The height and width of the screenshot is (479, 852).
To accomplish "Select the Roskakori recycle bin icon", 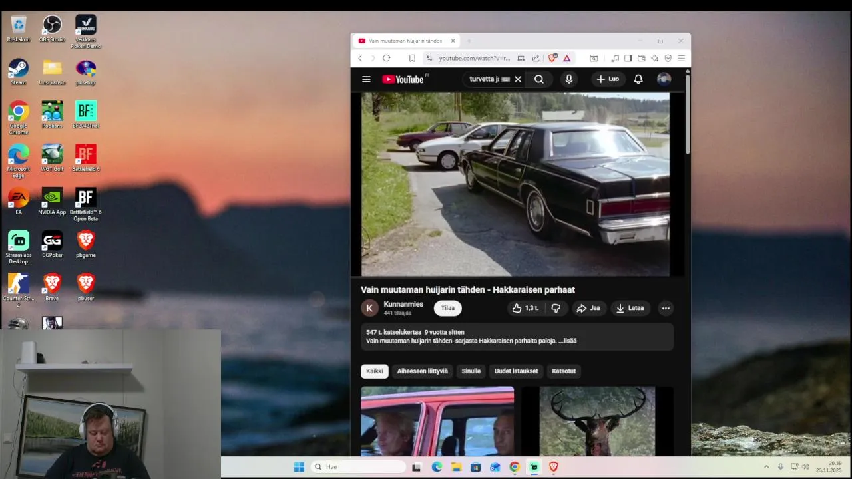I will (19, 29).
